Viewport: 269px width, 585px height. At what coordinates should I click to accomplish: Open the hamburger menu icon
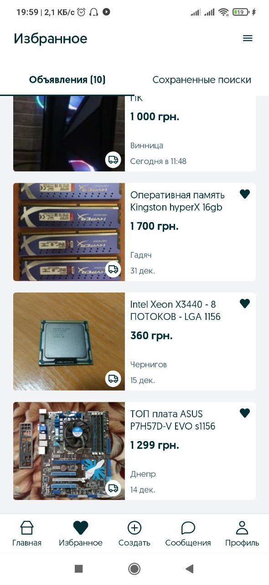tap(248, 38)
